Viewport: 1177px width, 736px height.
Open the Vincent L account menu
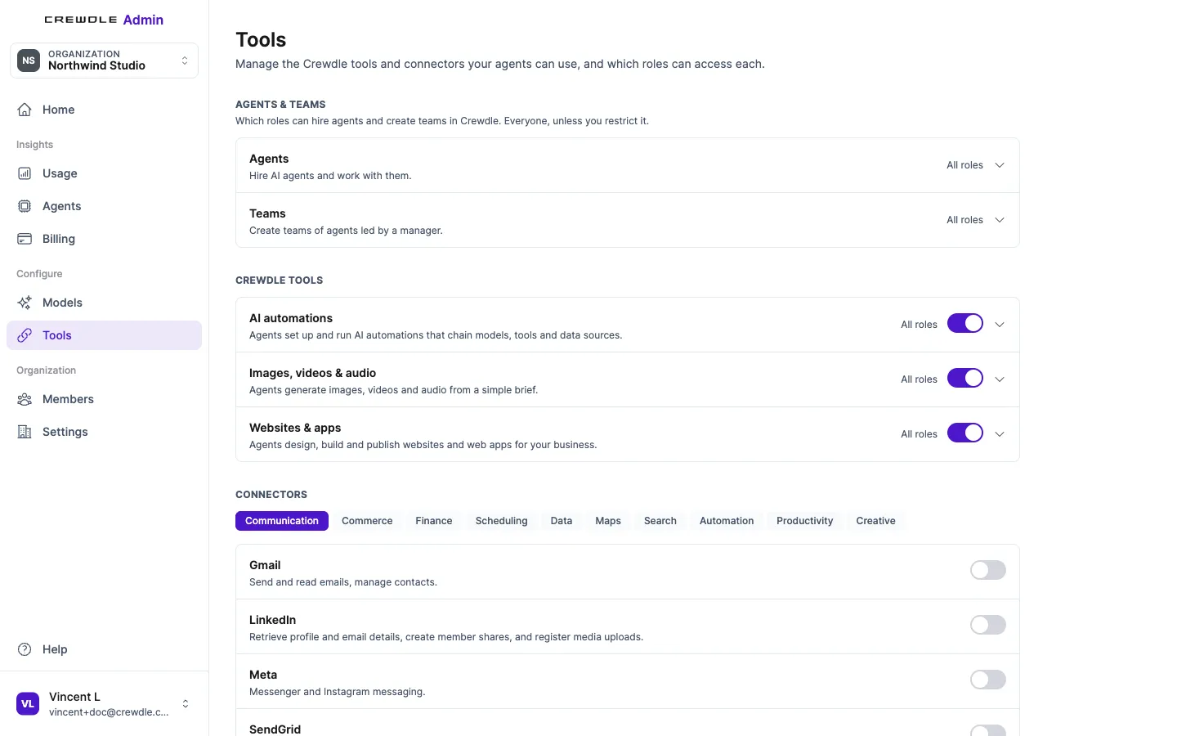pos(104,704)
